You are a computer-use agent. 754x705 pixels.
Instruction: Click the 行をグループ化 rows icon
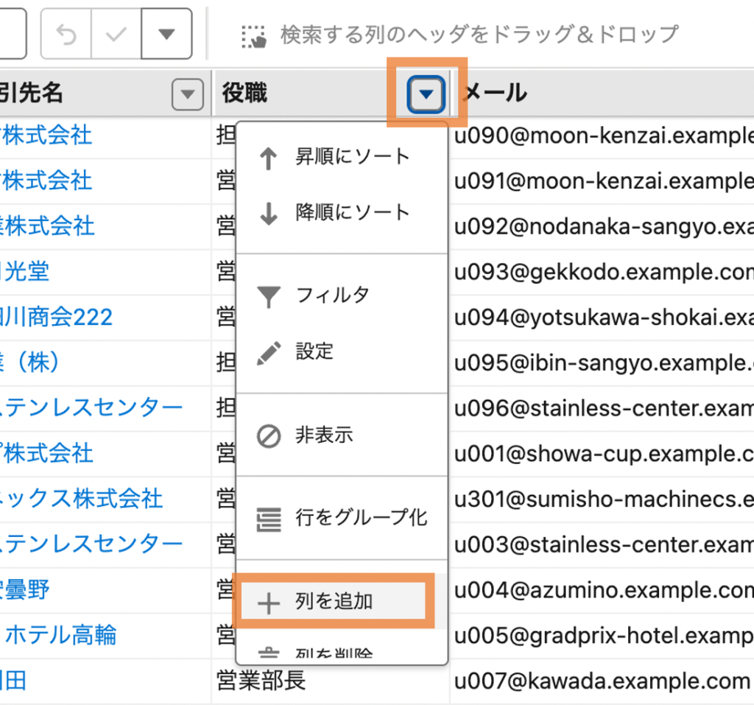coord(269,519)
